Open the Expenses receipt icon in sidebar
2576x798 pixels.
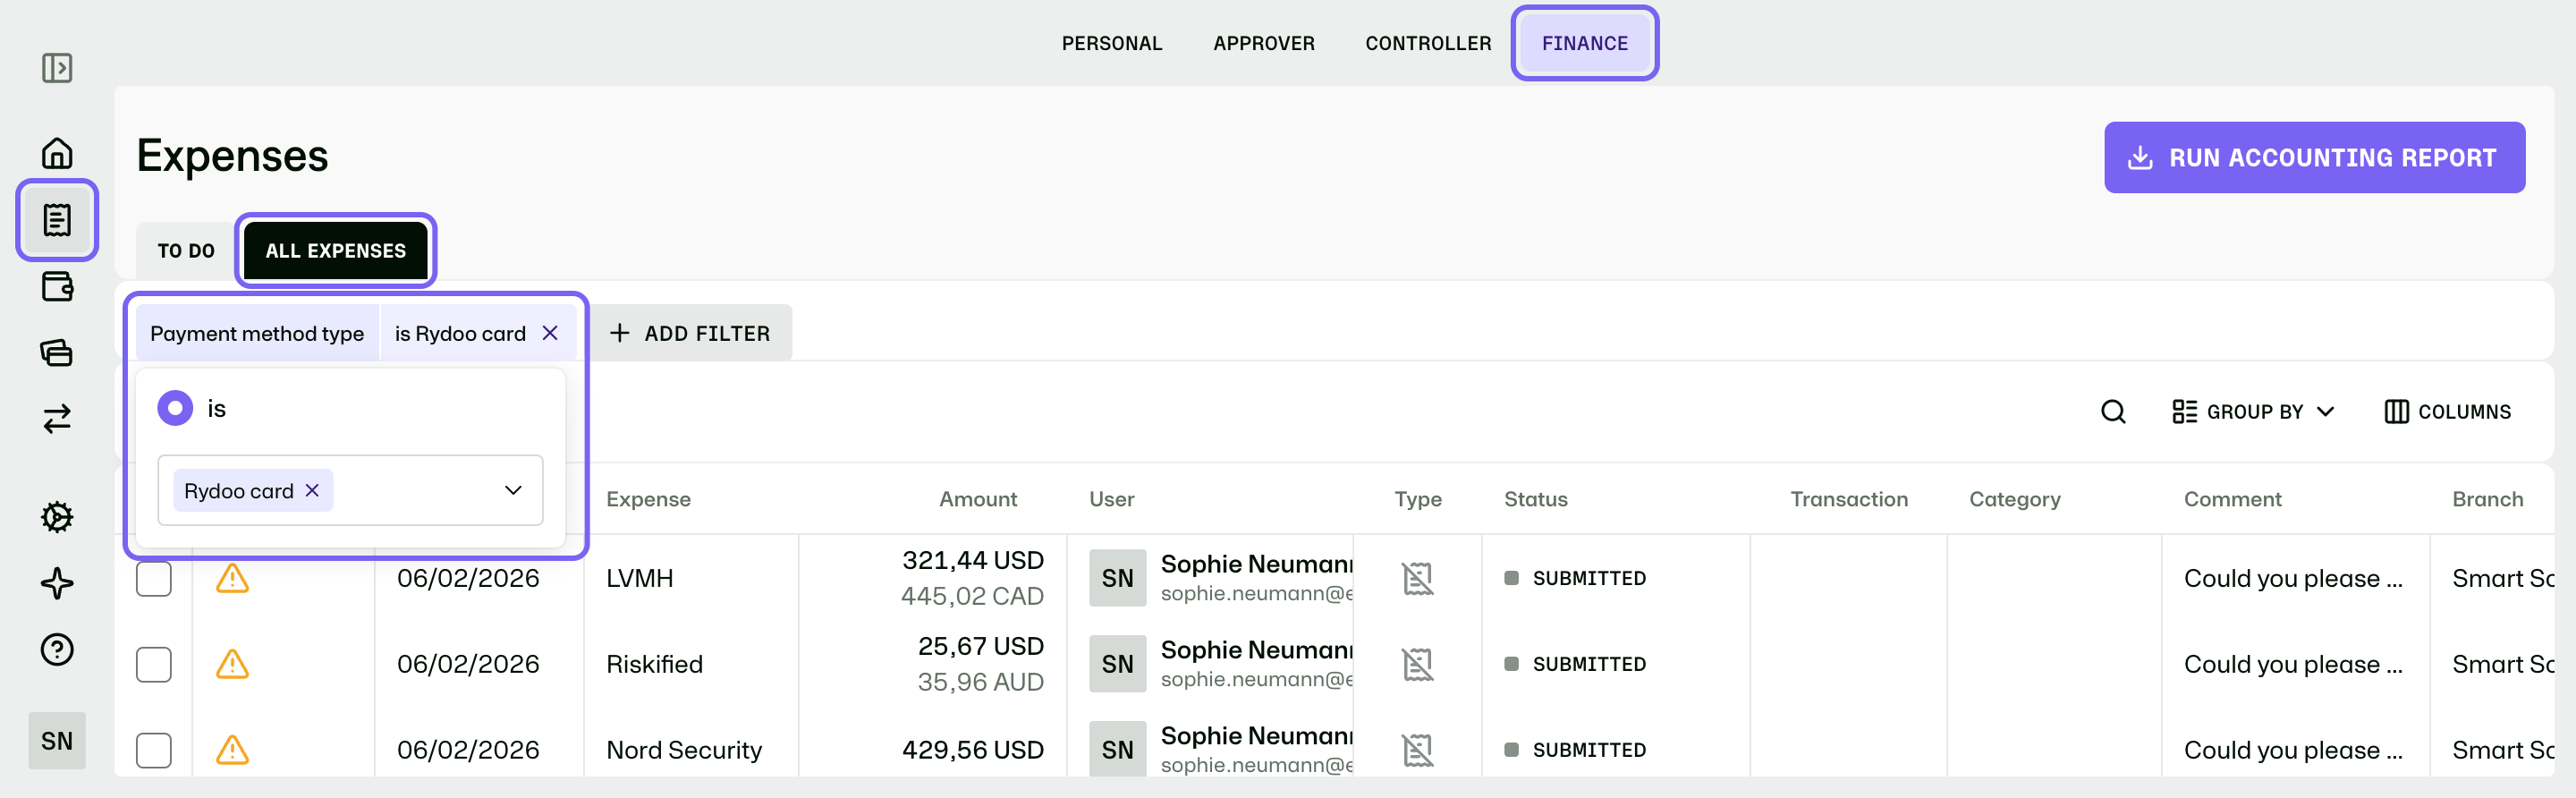(x=57, y=220)
